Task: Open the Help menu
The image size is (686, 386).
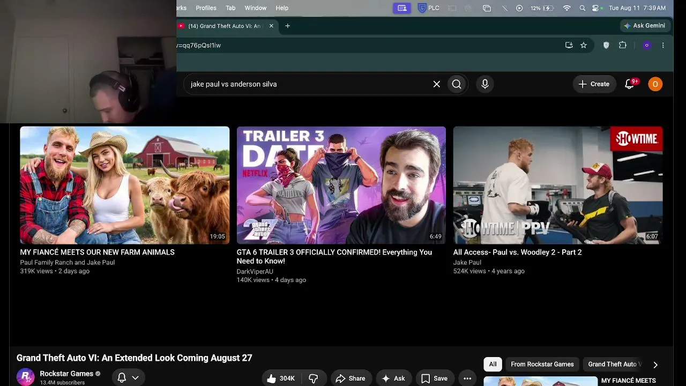Action: [282, 8]
